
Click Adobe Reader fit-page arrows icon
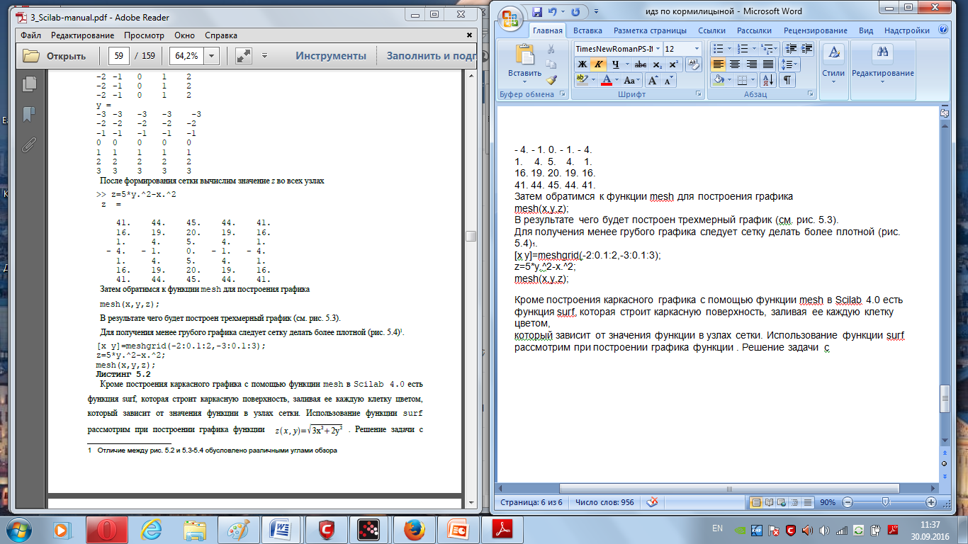coord(244,56)
